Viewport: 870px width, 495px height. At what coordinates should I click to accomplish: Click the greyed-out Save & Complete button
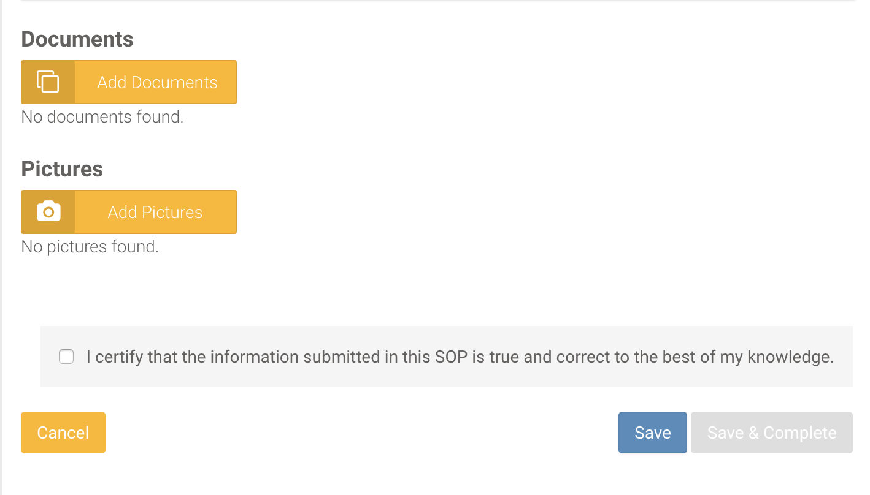click(x=772, y=433)
